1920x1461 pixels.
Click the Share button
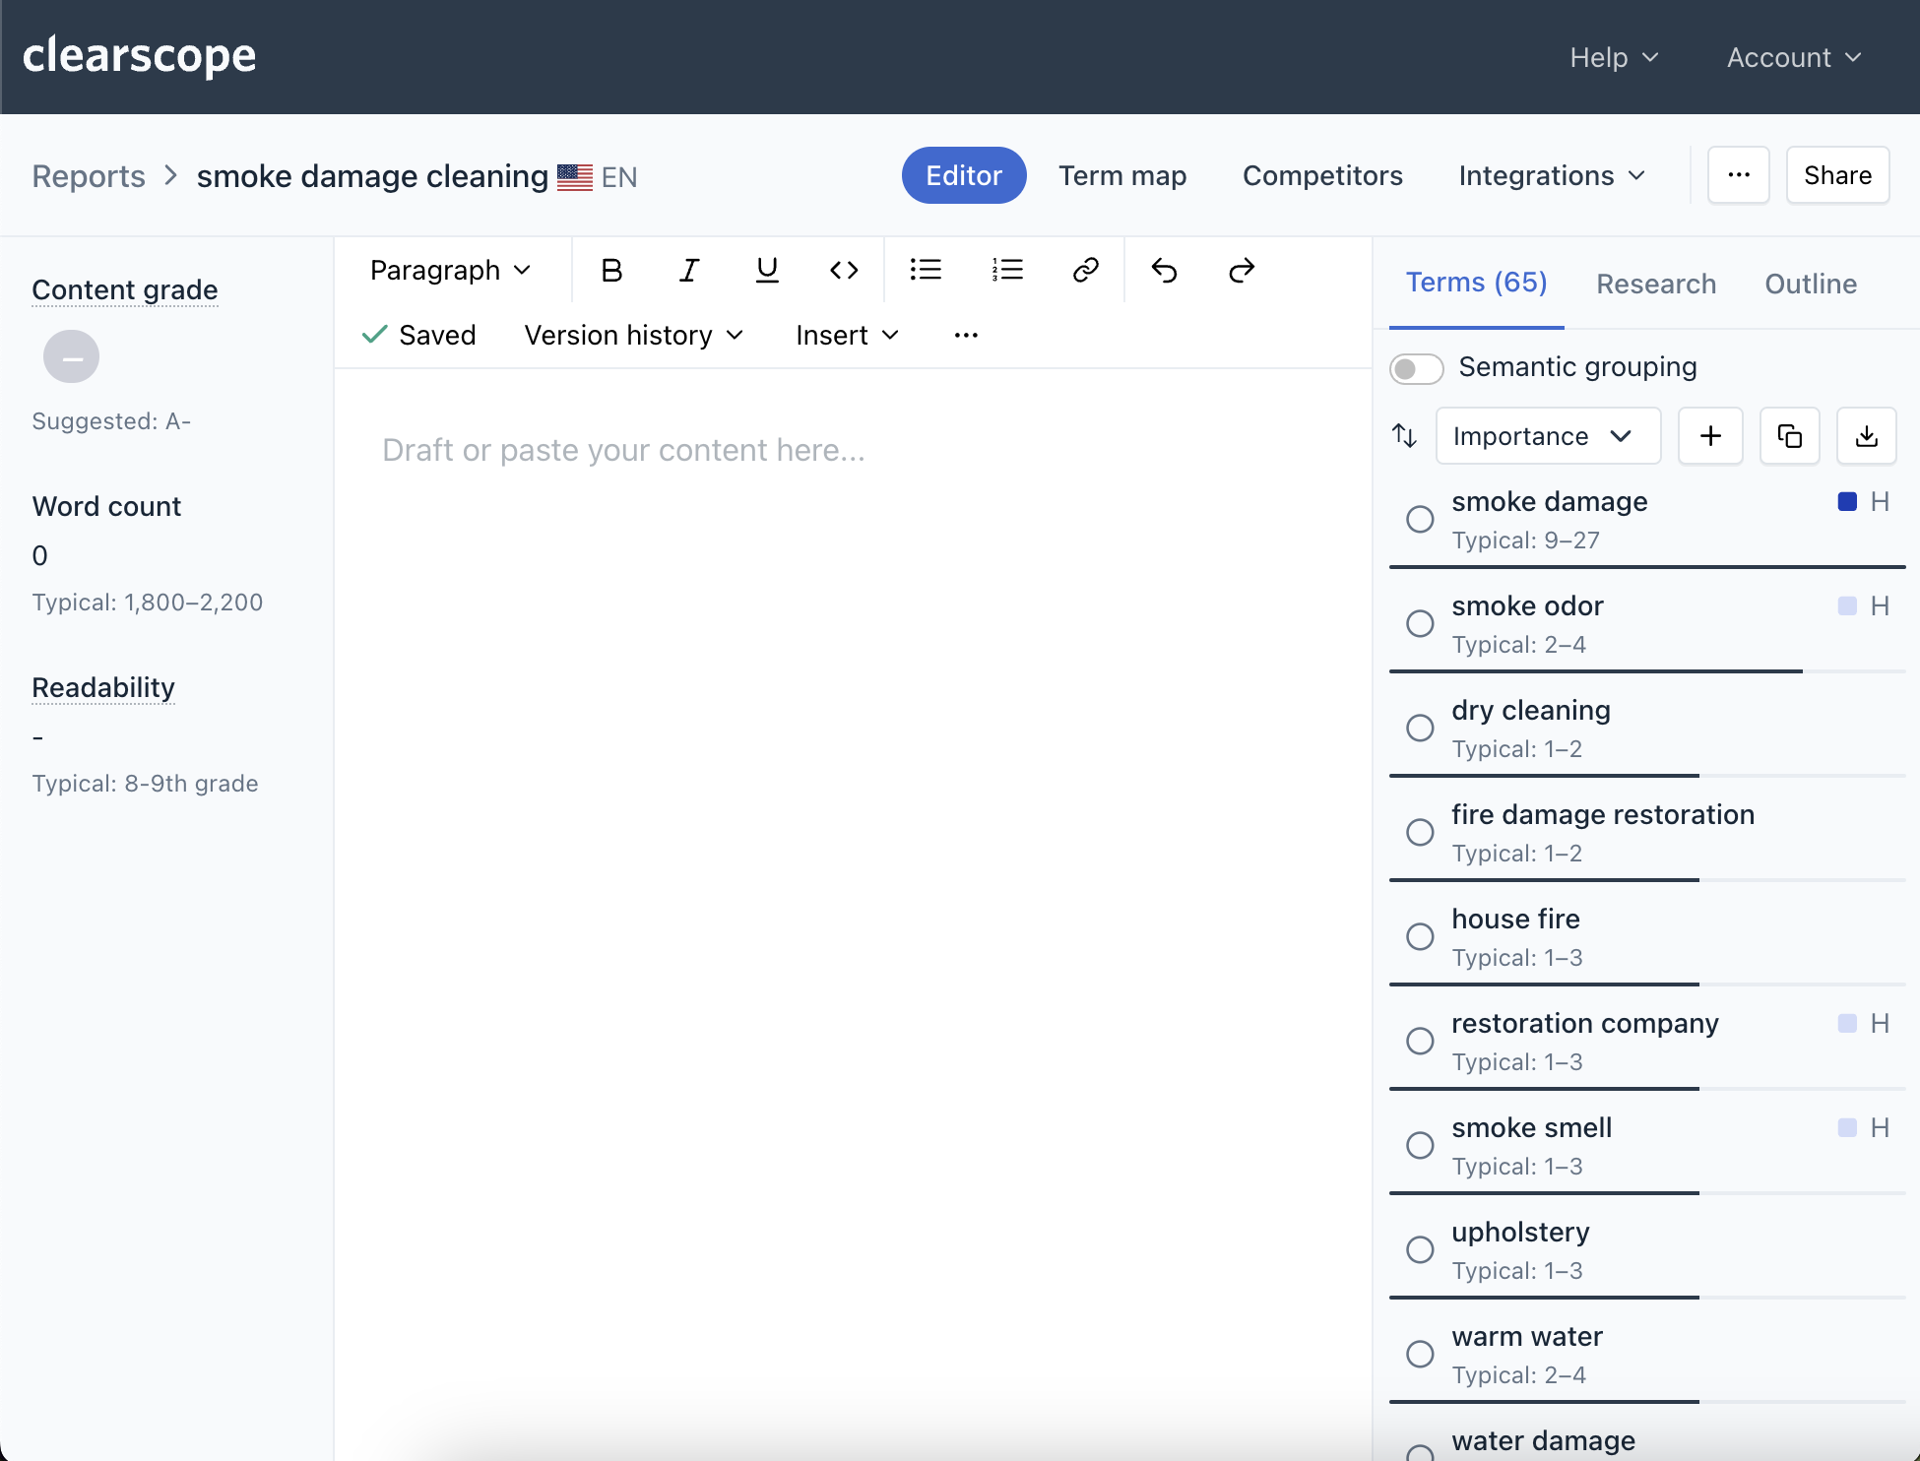[x=1836, y=175]
